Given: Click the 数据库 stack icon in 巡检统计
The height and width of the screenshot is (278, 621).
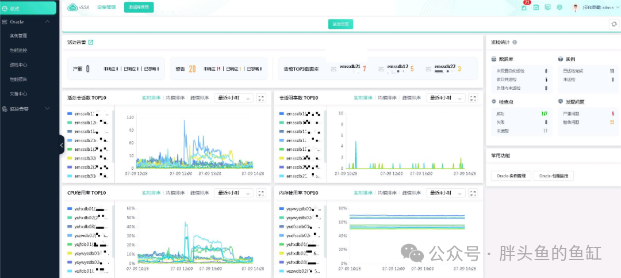Looking at the screenshot, I should pos(493,59).
